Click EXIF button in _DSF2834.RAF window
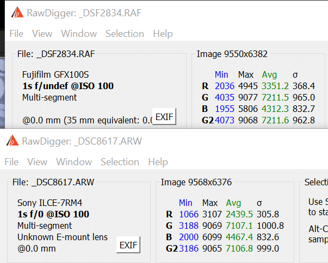The width and height of the screenshot is (328, 263). pos(164,117)
